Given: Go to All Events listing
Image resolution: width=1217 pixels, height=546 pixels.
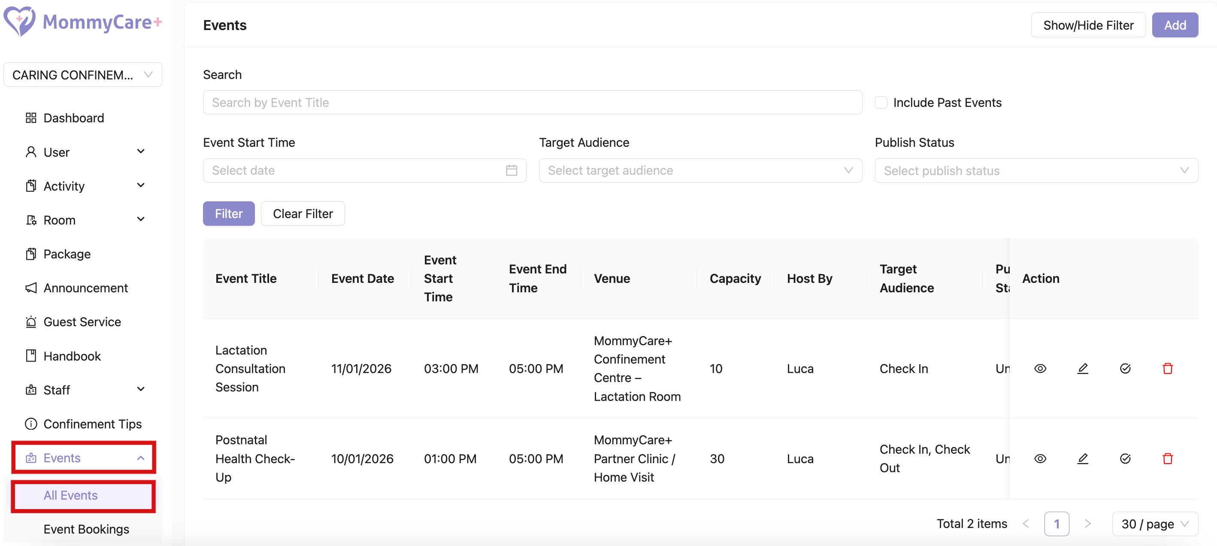Looking at the screenshot, I should click(x=70, y=495).
